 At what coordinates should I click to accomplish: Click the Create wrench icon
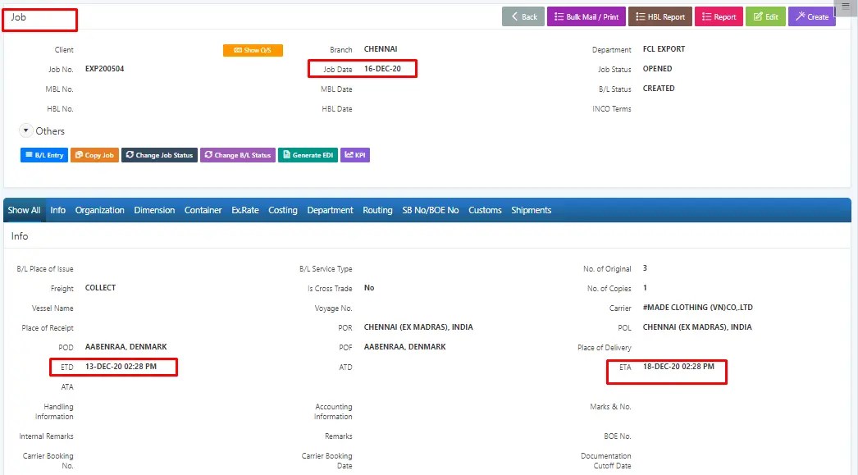[800, 16]
